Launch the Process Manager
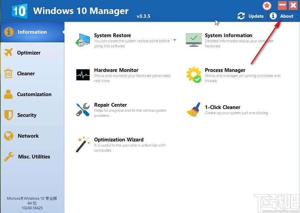 [225, 70]
